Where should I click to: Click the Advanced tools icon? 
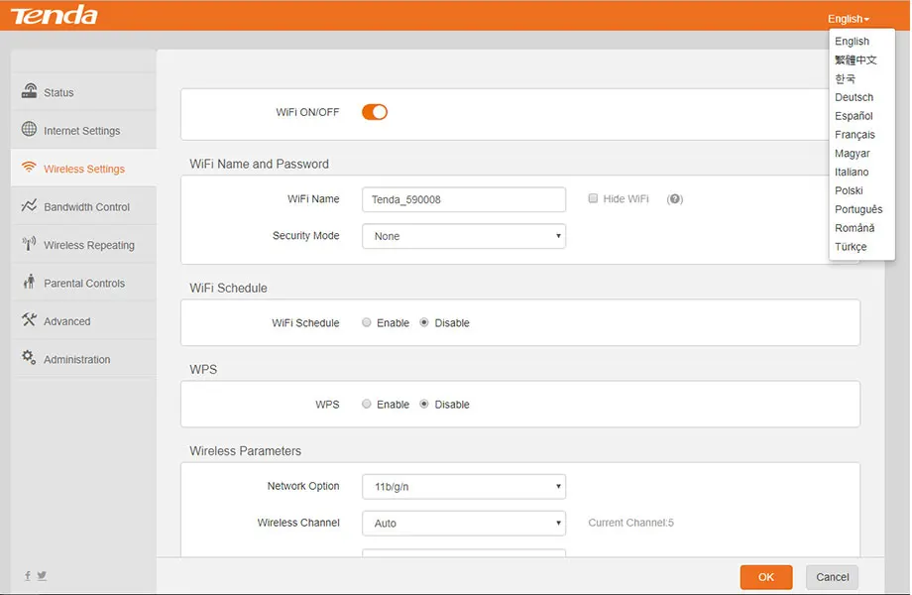tap(29, 320)
